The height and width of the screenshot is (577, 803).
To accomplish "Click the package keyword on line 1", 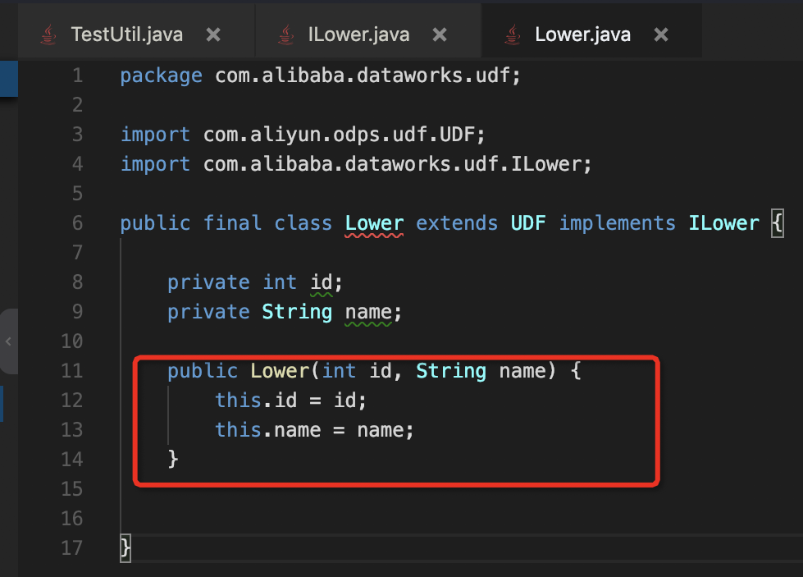I will coord(161,76).
